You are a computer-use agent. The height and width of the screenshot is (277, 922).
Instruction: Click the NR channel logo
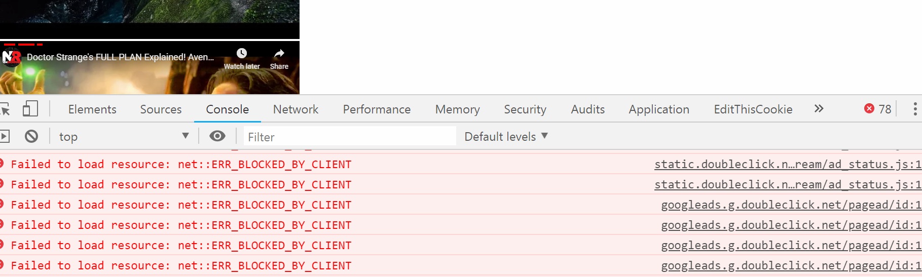tap(11, 57)
